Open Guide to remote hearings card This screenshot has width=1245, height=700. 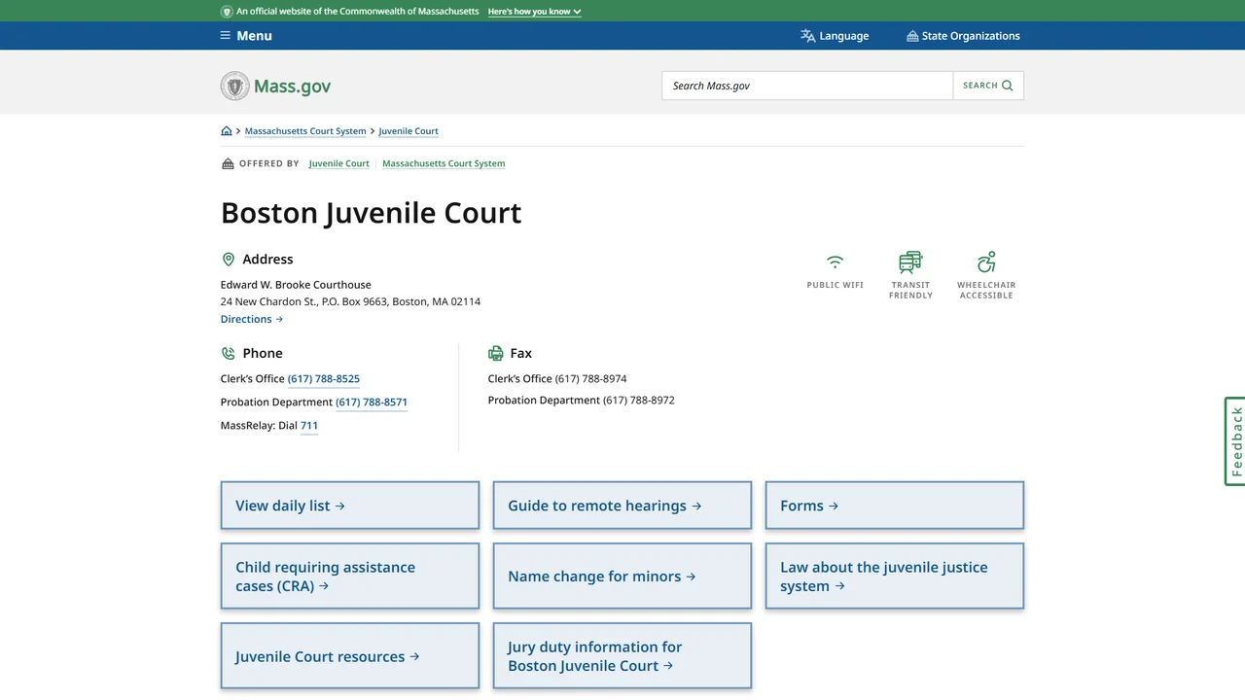pos(622,506)
